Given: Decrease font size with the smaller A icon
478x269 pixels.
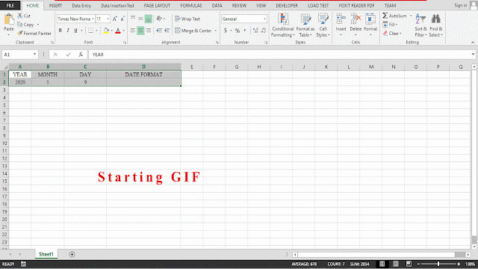Looking at the screenshot, I should pyautogui.click(x=122, y=19).
